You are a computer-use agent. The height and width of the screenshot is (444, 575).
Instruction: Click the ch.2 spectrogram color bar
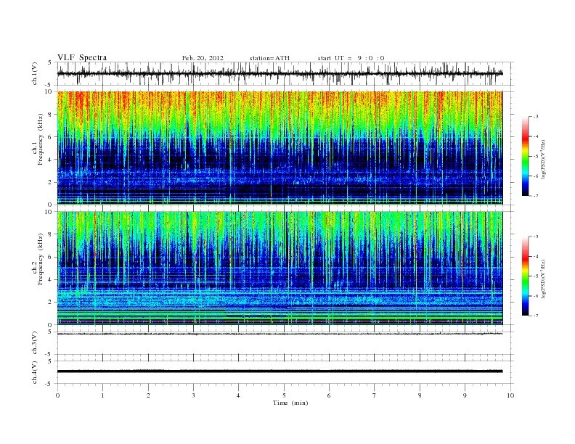click(526, 276)
